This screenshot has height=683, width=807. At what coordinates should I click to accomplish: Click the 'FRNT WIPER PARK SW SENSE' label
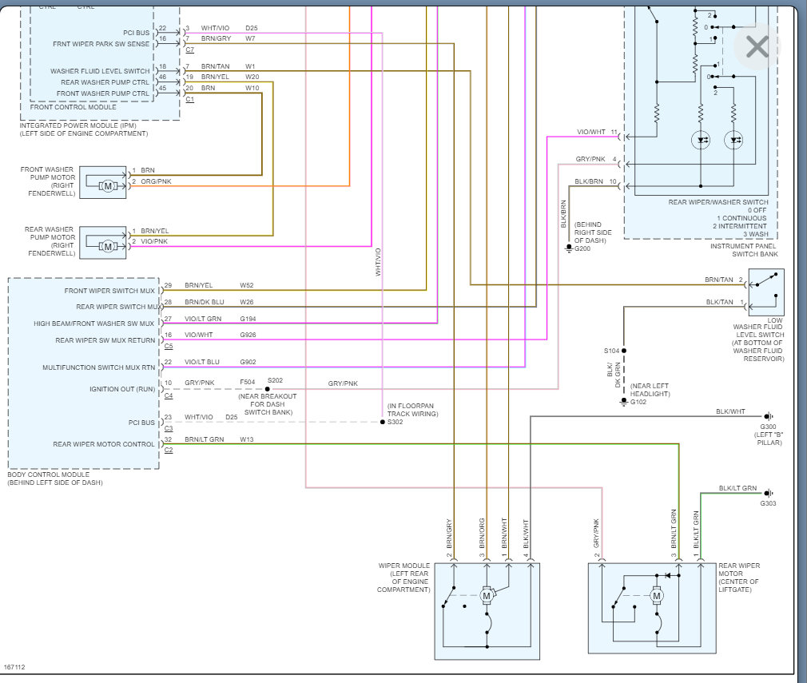click(x=101, y=44)
